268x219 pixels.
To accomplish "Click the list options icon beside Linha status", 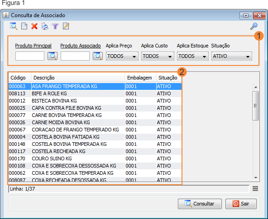I will click(255, 188).
